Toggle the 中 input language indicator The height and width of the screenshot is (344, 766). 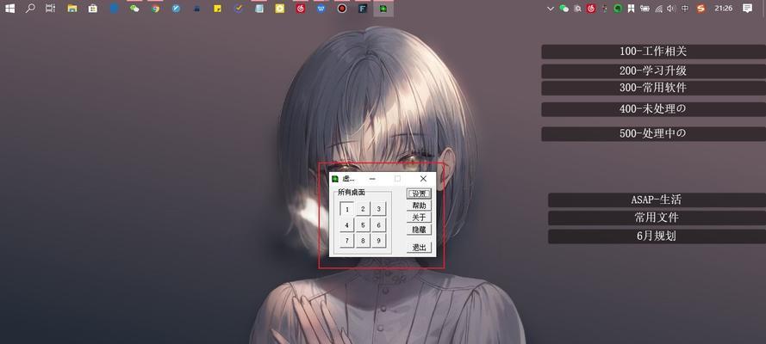(x=685, y=9)
